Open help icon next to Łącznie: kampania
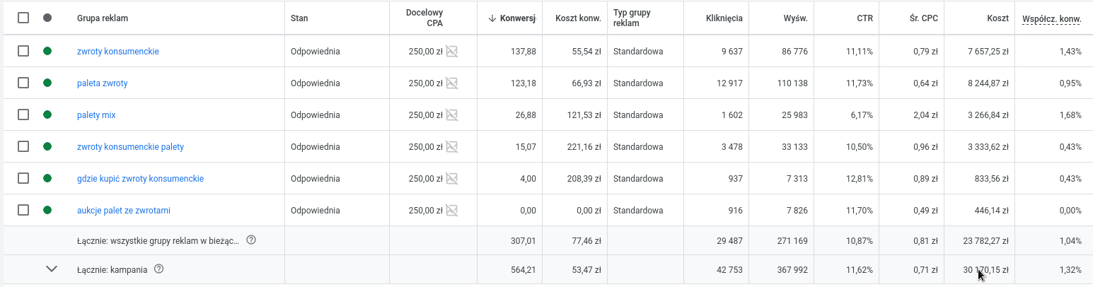 click(158, 269)
